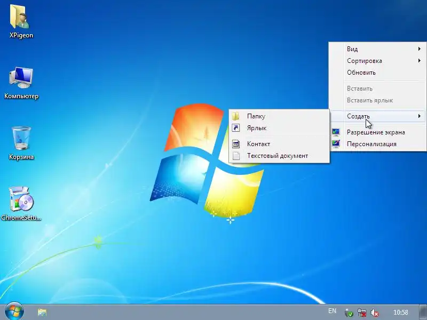Image resolution: width=427 pixels, height=320 pixels.
Task: Click the EN language indicator
Action: coord(332,311)
